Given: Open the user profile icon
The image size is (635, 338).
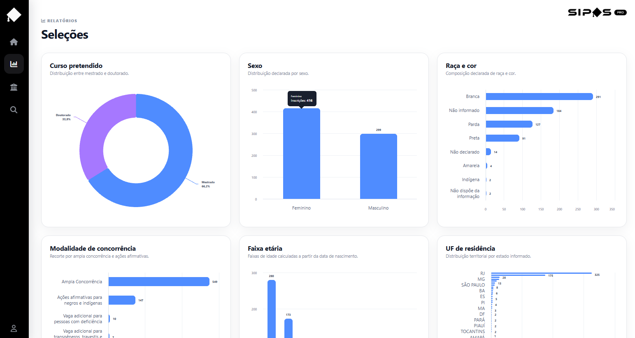Looking at the screenshot, I should 14,329.
